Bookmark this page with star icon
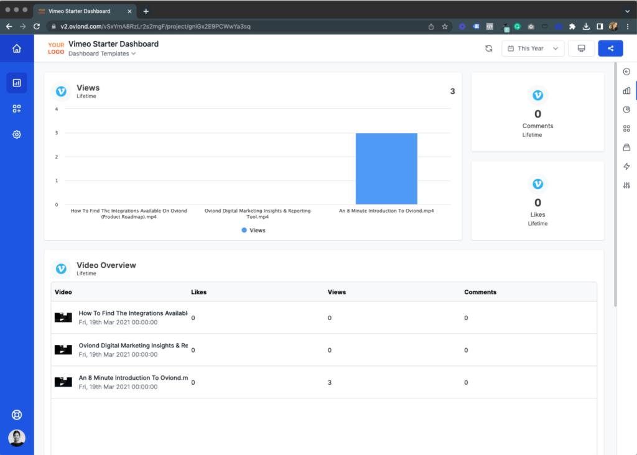Screen dimensions: 637x455 pyautogui.click(x=445, y=26)
